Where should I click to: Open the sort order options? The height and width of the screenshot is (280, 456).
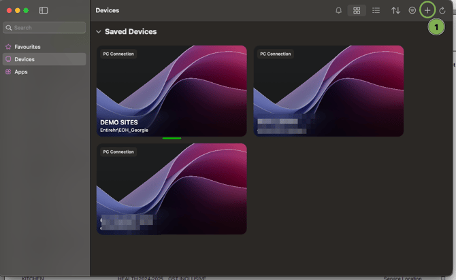click(x=395, y=11)
